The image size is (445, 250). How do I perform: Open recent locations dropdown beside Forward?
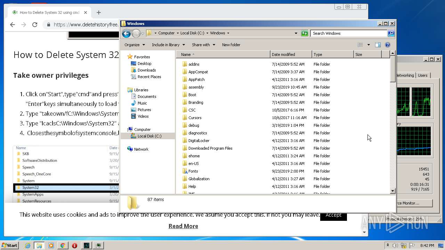(143, 34)
